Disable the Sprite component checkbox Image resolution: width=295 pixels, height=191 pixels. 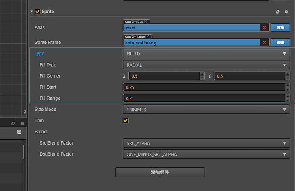pos(38,12)
